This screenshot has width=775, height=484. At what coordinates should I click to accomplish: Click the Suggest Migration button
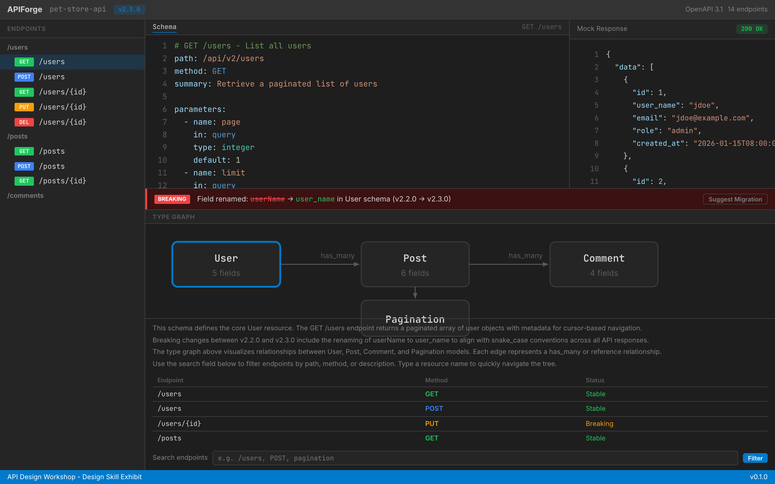(735, 199)
